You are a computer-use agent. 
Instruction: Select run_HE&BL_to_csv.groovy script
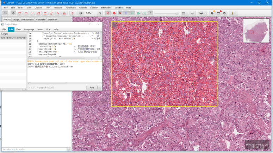14,38
